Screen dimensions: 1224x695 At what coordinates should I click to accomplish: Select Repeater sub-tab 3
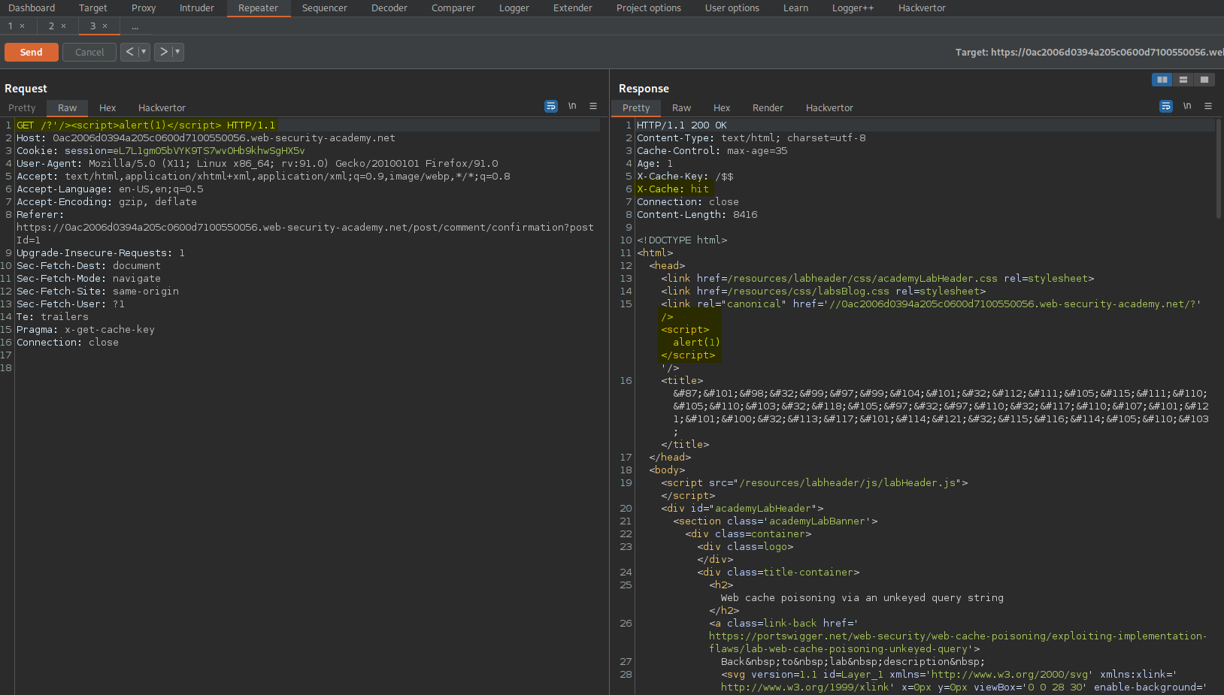tap(93, 26)
